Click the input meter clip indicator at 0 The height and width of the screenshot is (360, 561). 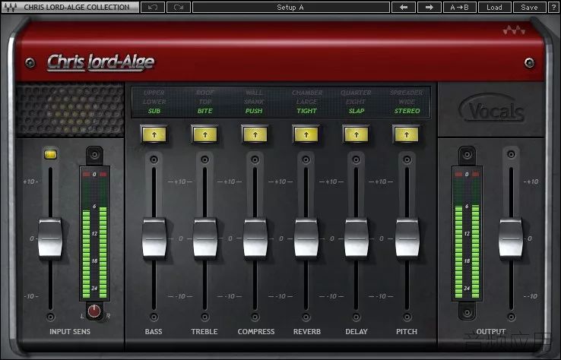click(94, 175)
